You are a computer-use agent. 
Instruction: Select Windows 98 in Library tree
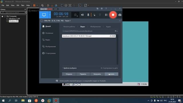13,21
